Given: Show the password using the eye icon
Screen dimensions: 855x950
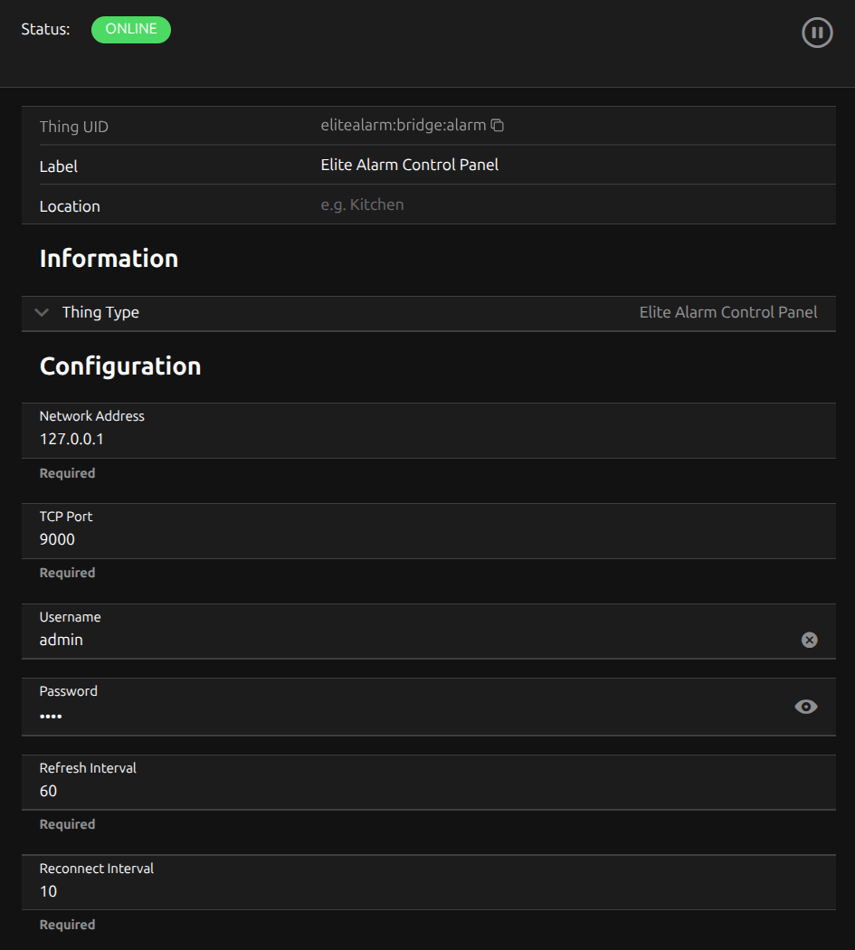Looking at the screenshot, I should (805, 707).
